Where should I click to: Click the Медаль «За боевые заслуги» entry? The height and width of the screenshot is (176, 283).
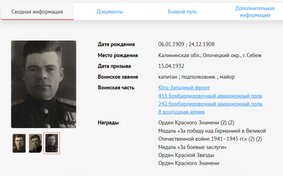(x=192, y=147)
